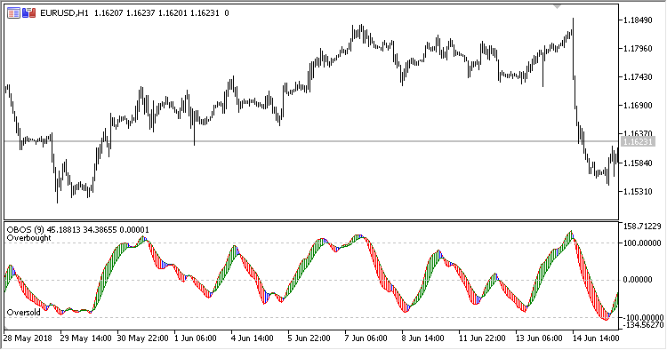The height and width of the screenshot is (350, 667).
Task: Click the table icon beside the EURUSD title
Action: coord(13,13)
